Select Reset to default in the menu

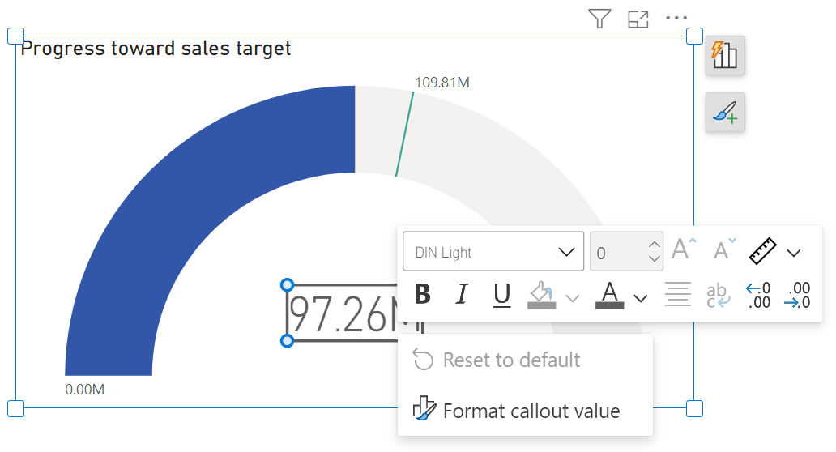pyautogui.click(x=511, y=360)
